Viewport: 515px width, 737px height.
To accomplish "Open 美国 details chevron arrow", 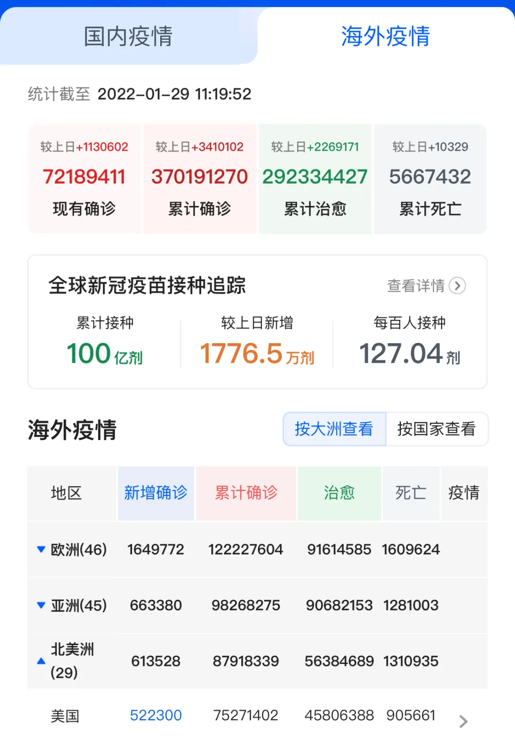I will tap(463, 721).
